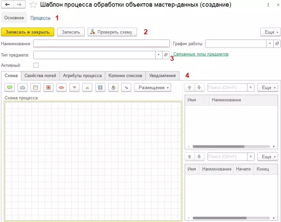Click the Начало column header

click(243, 169)
